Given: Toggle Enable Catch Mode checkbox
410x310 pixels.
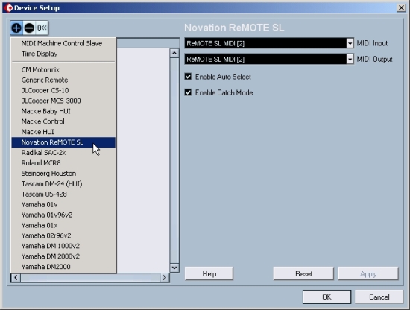Looking at the screenshot, I should (x=188, y=92).
